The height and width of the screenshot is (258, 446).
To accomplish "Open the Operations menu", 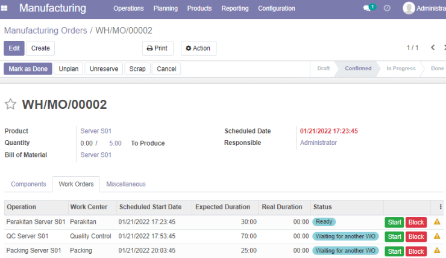I will 128,8.
